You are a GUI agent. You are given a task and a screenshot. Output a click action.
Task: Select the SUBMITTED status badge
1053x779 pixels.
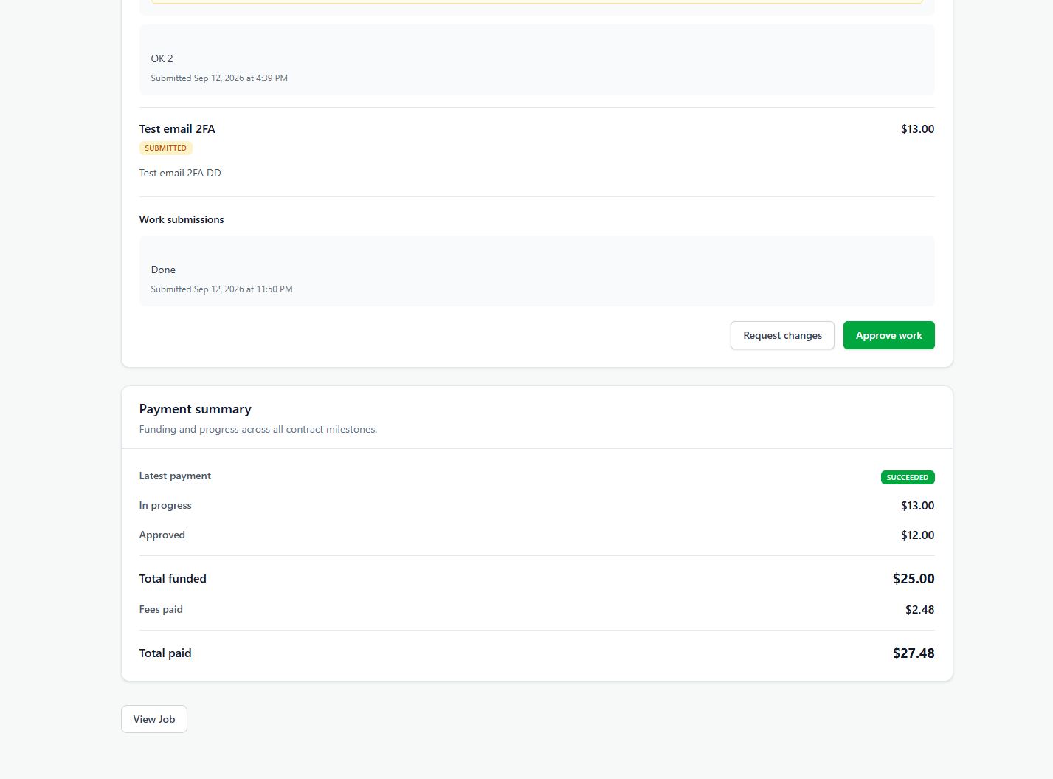pyautogui.click(x=165, y=148)
